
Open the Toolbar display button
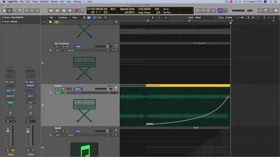pyautogui.click(x=20, y=10)
